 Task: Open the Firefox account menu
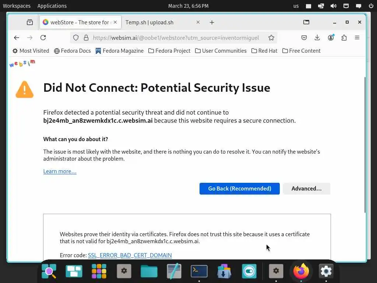[331, 38]
